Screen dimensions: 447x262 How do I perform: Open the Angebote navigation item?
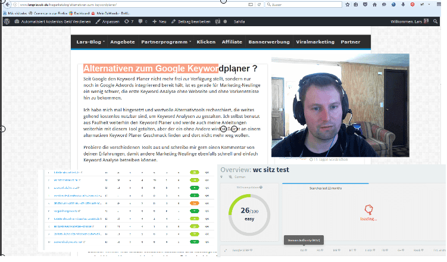click(x=122, y=42)
